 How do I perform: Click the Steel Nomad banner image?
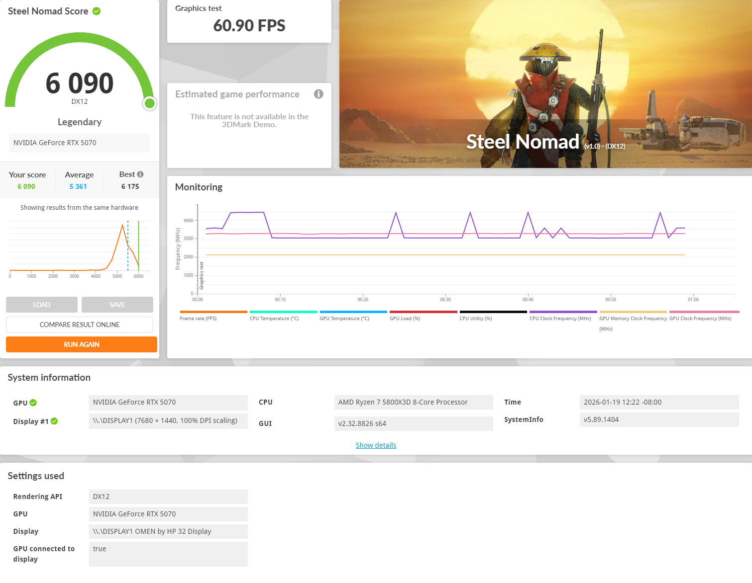(x=545, y=84)
